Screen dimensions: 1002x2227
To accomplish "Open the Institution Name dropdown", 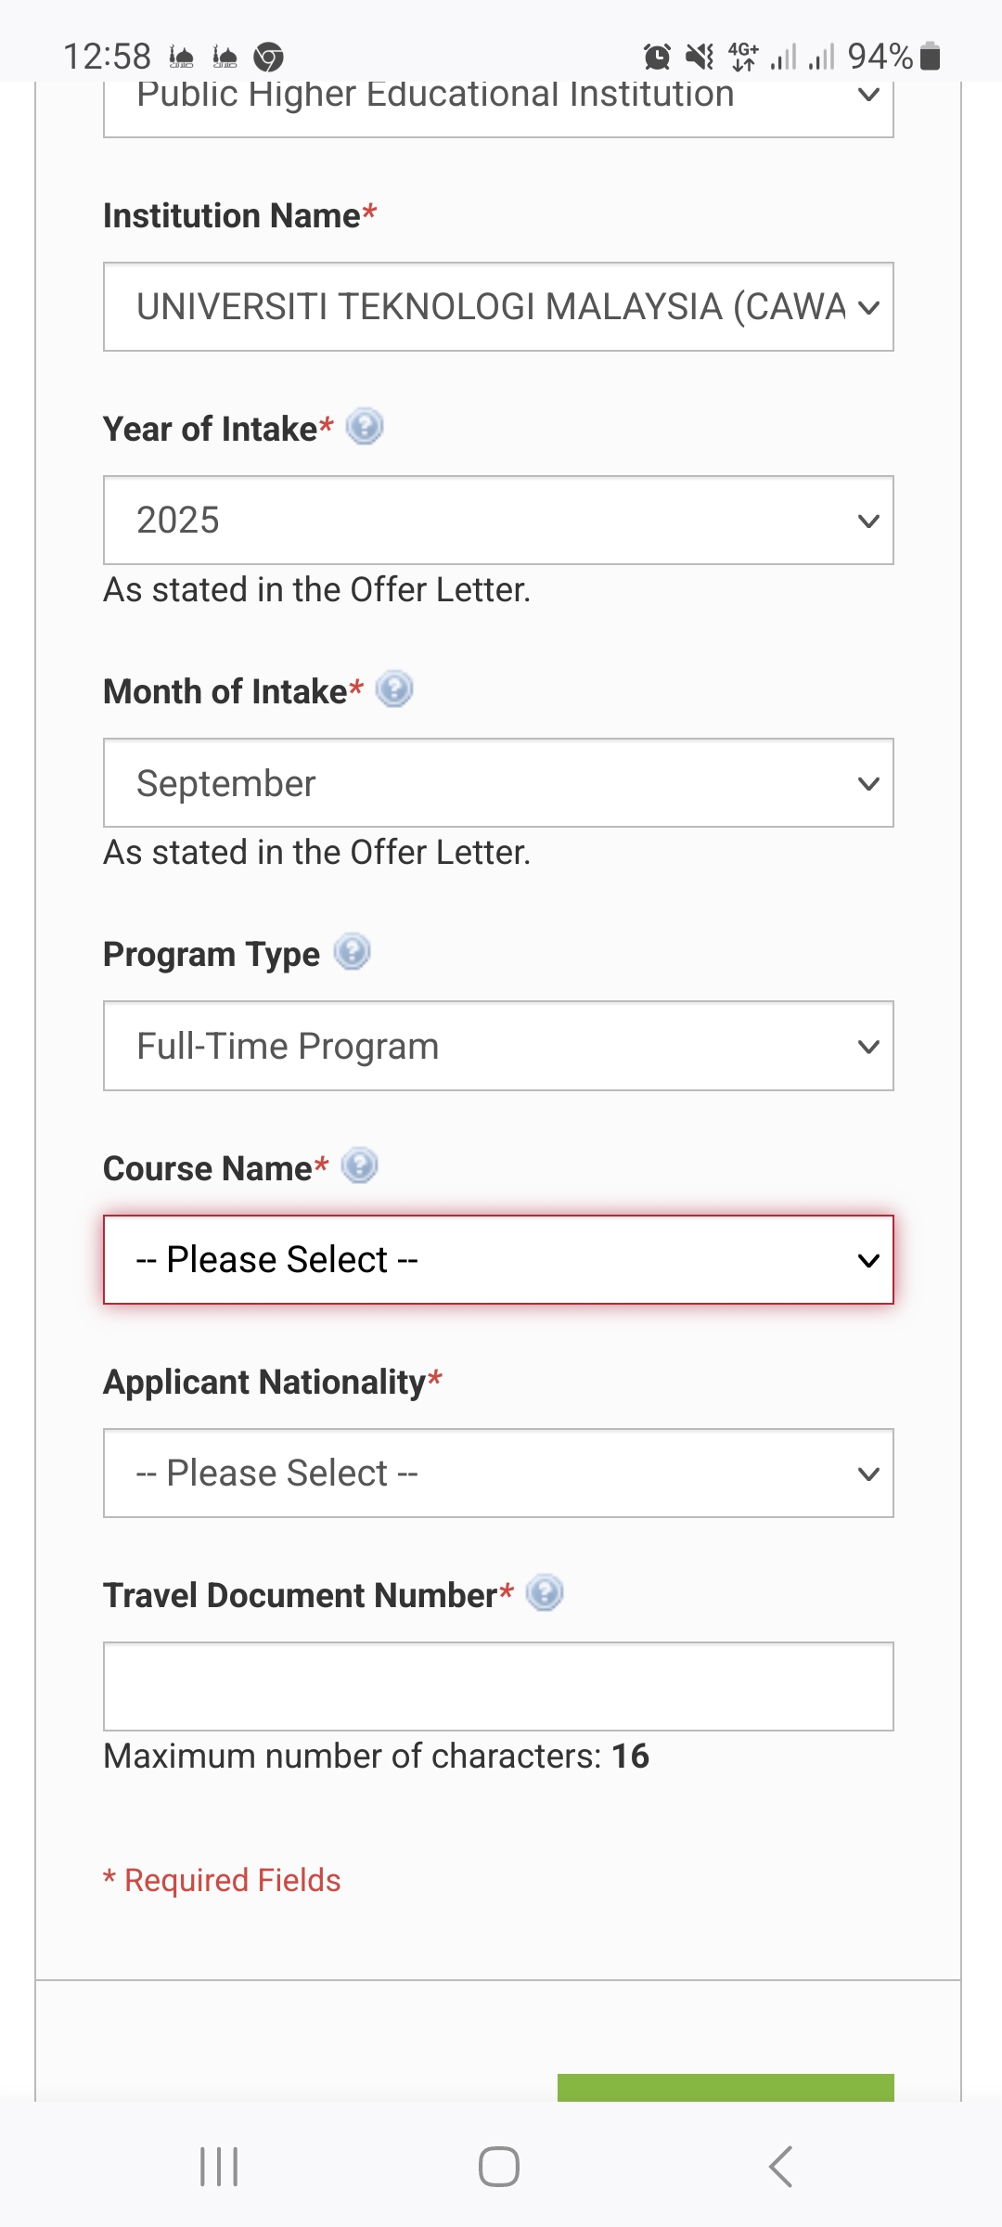I will [x=498, y=307].
